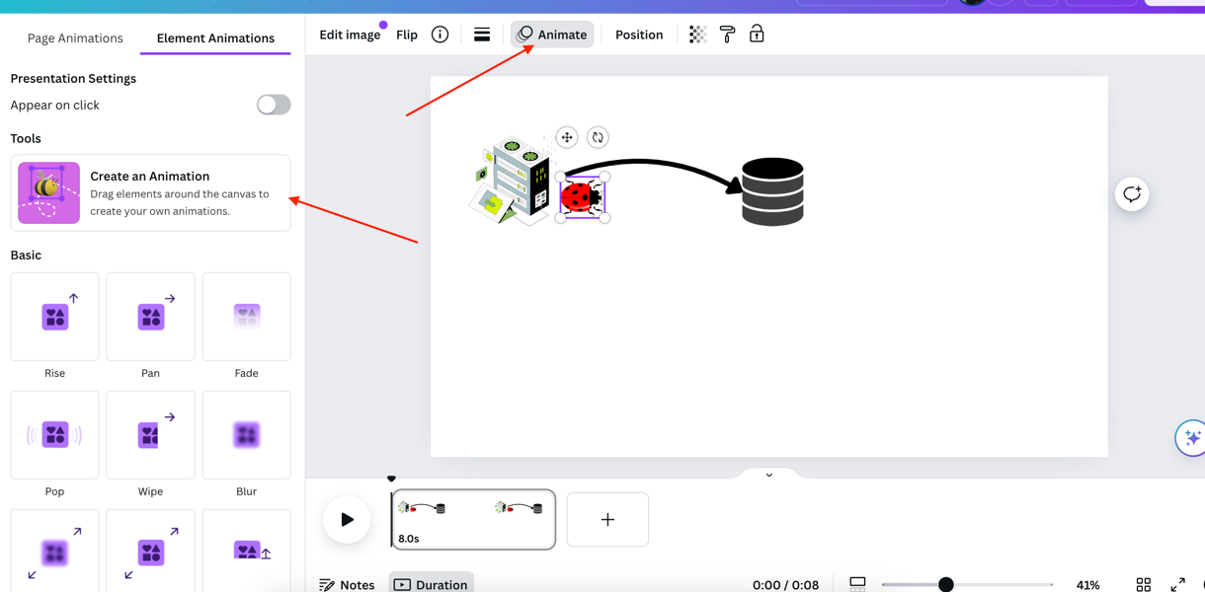Viewport: 1205px width, 592px height.
Task: Apply the Rise animation
Action: pyautogui.click(x=54, y=317)
